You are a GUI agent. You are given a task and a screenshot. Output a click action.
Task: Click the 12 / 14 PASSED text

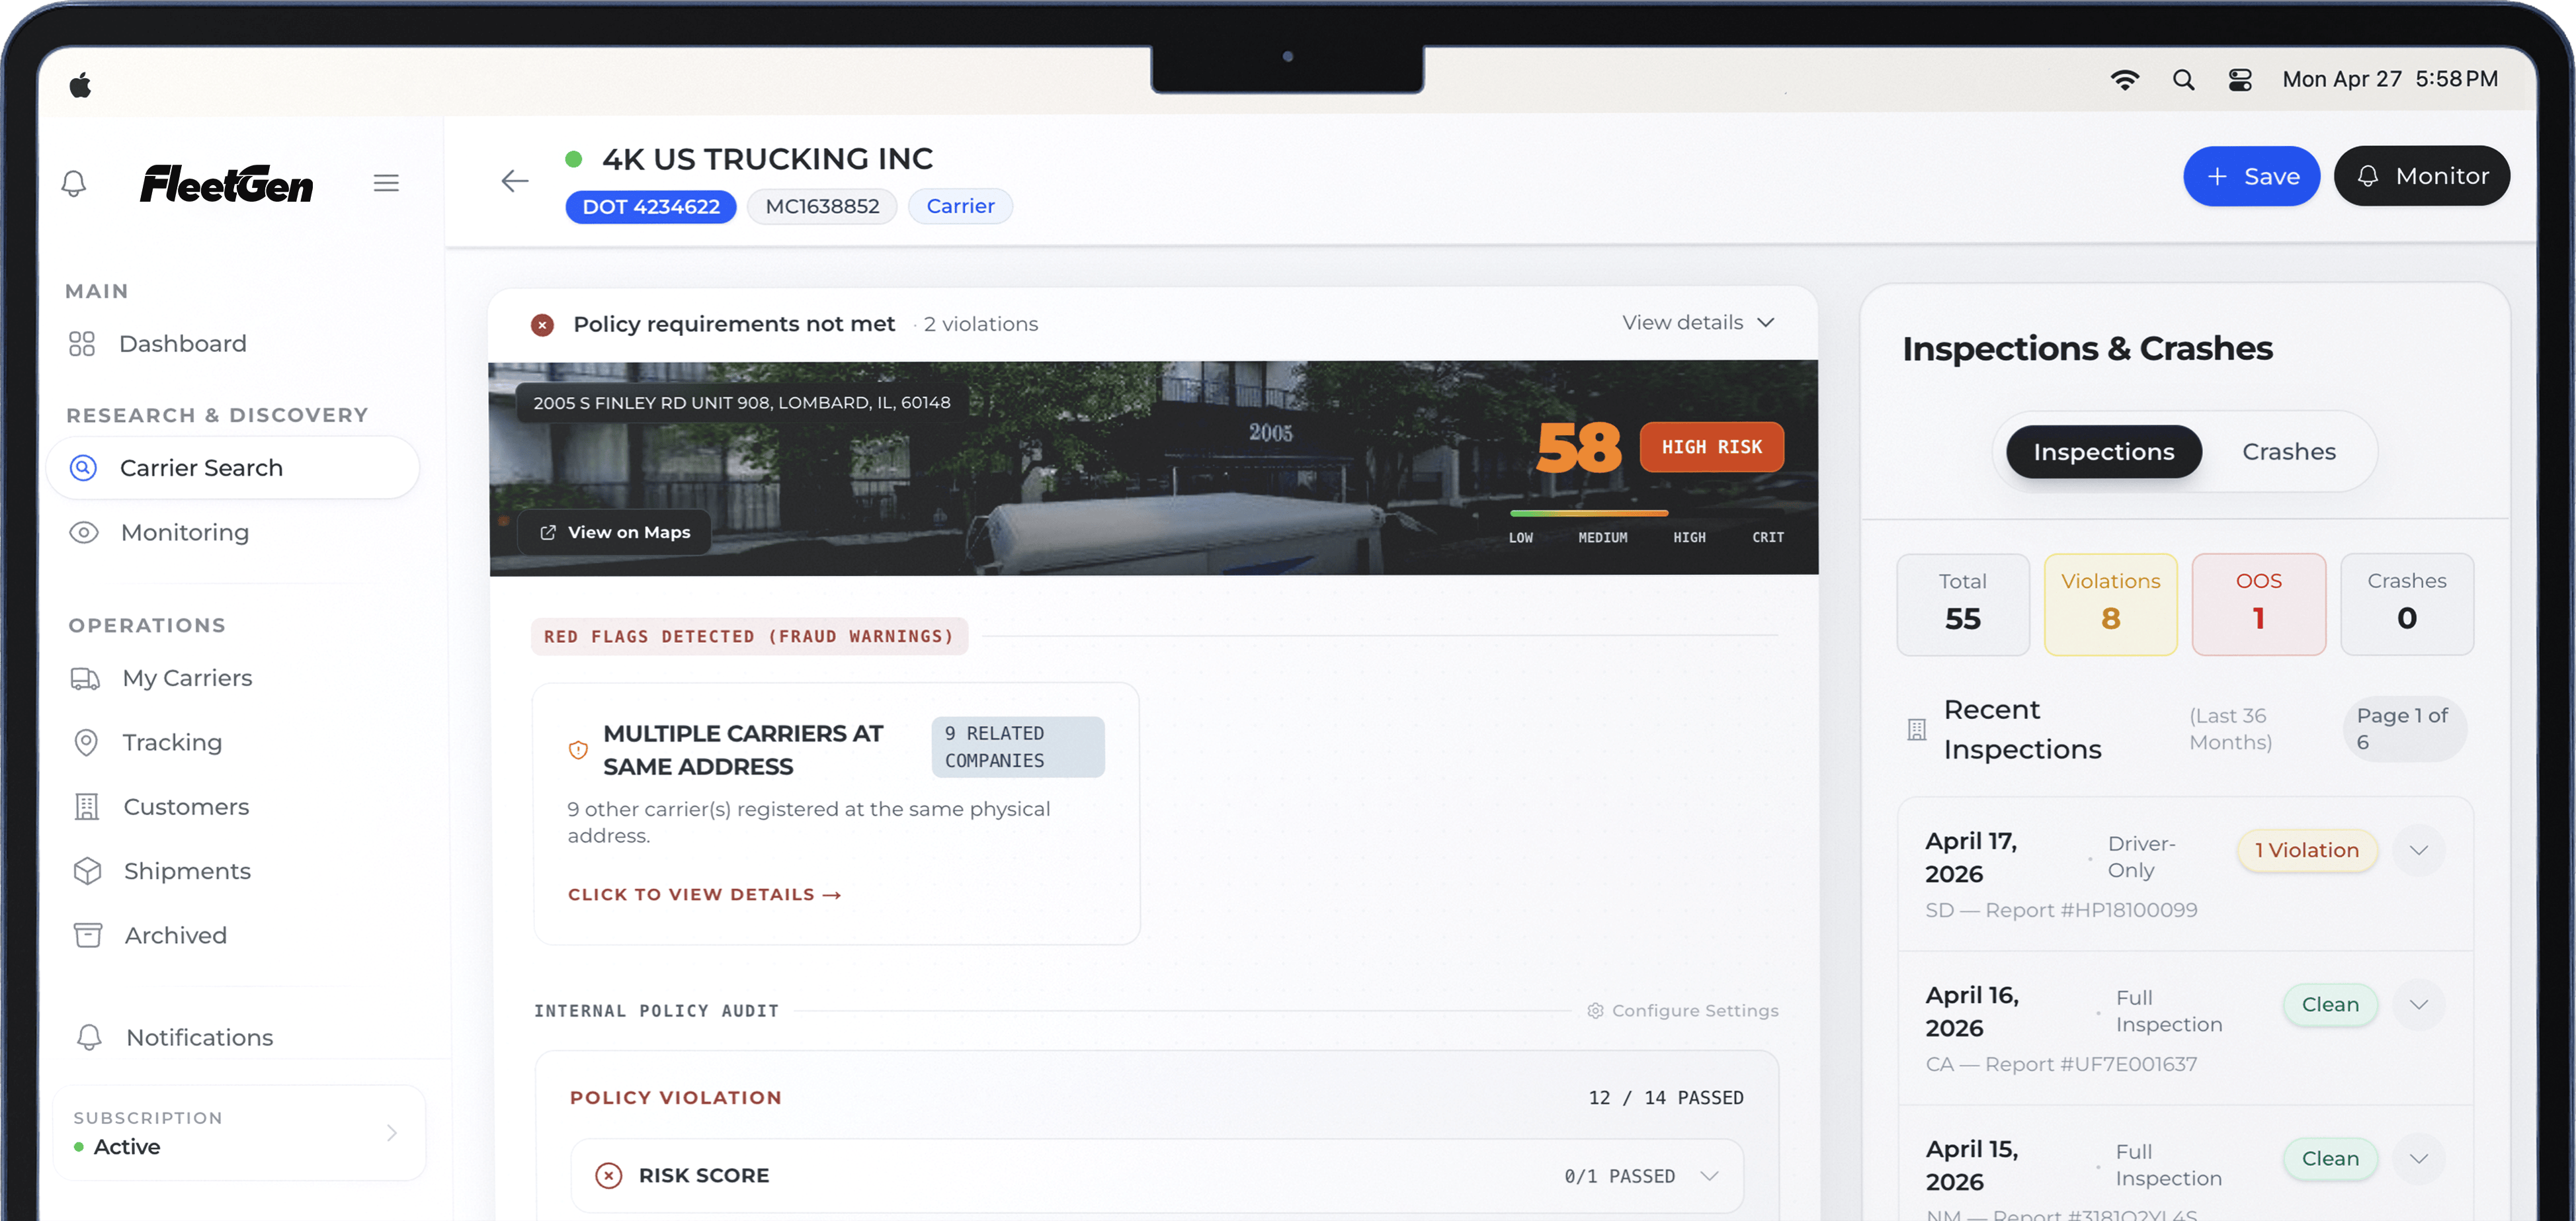click(1665, 1098)
